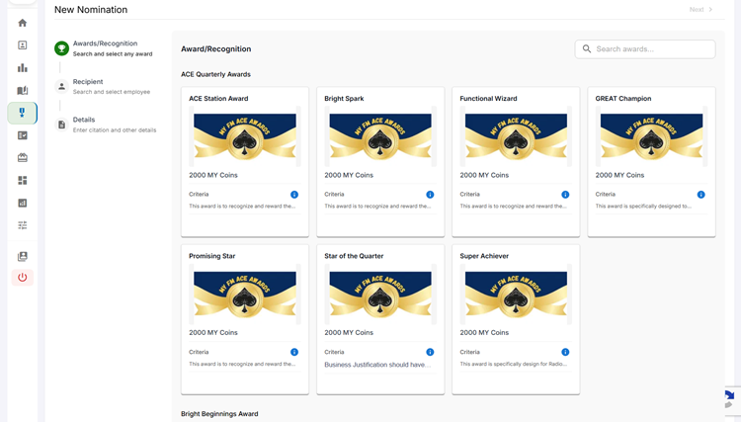The width and height of the screenshot is (741, 422).
Task: Click the Bright Spark title
Action: 344,98
